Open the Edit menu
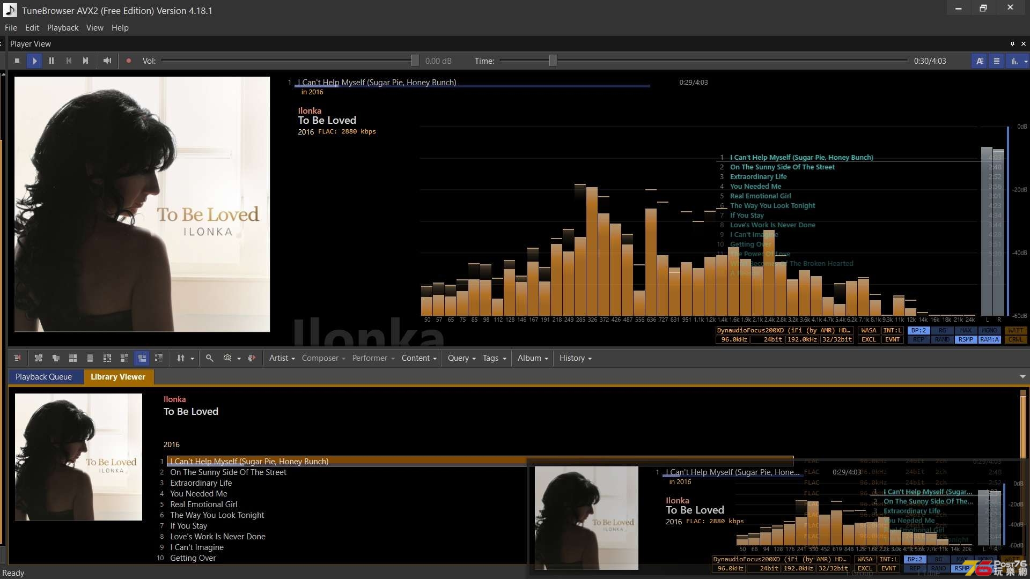 point(32,28)
